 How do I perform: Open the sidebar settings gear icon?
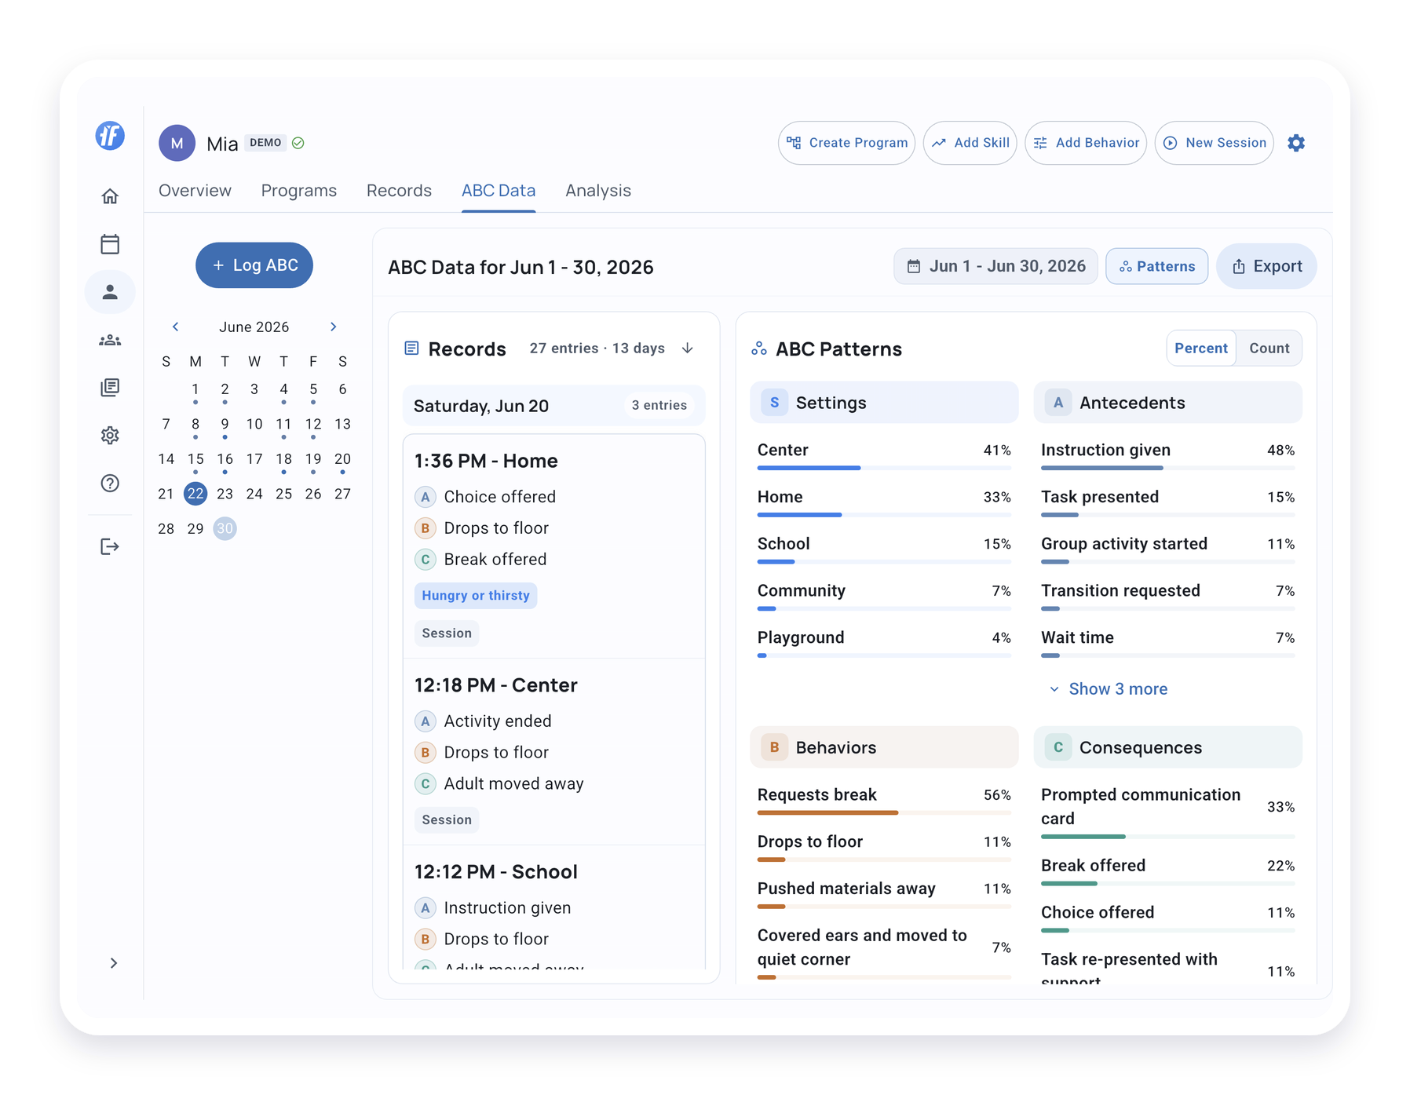(110, 436)
